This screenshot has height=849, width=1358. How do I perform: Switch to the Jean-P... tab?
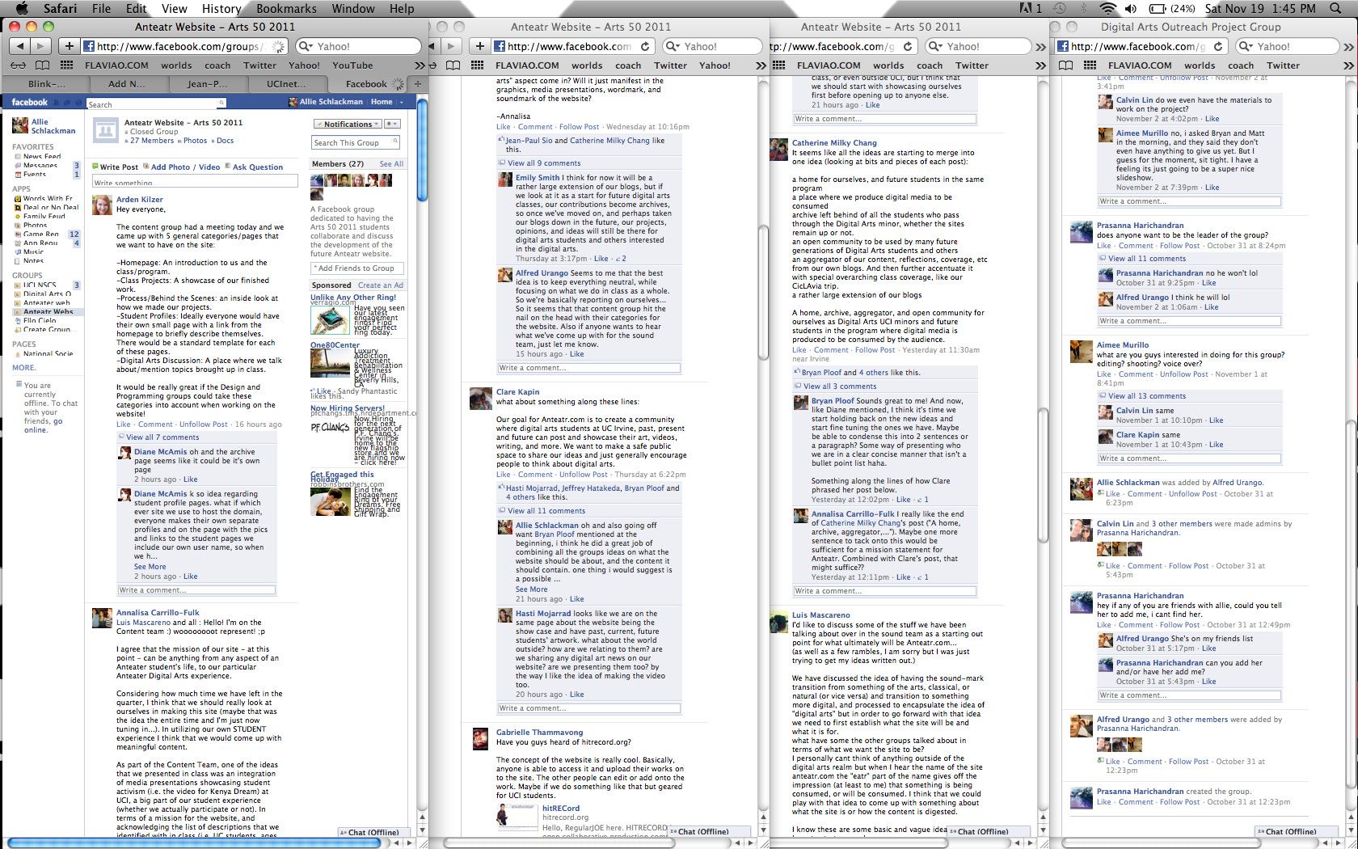(208, 83)
